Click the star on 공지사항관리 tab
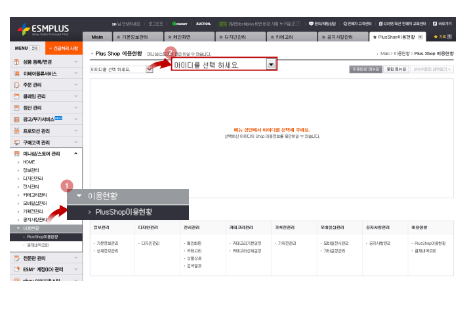 (323, 37)
